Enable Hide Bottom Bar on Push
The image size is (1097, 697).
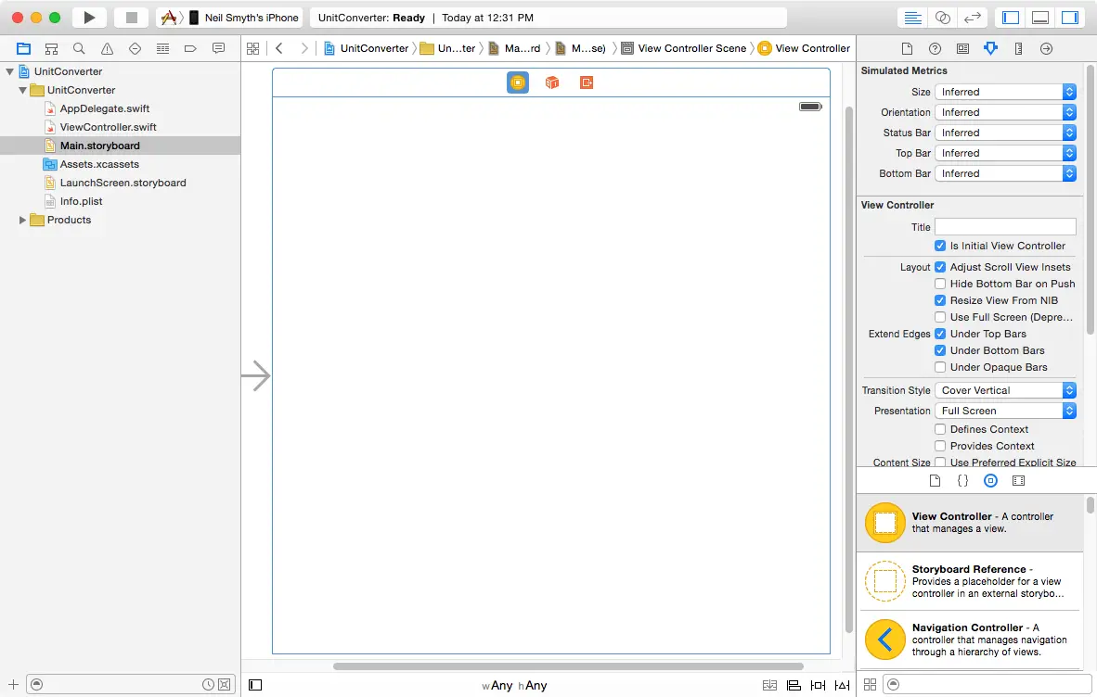(940, 284)
